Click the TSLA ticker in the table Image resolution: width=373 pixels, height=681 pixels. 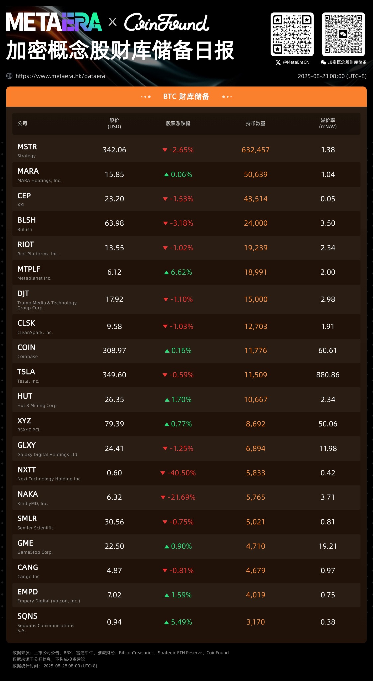pyautogui.click(x=26, y=372)
